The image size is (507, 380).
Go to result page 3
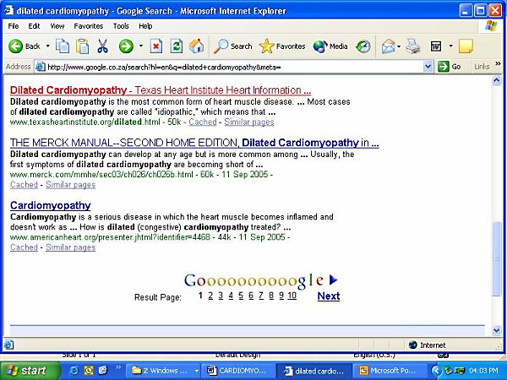point(221,296)
